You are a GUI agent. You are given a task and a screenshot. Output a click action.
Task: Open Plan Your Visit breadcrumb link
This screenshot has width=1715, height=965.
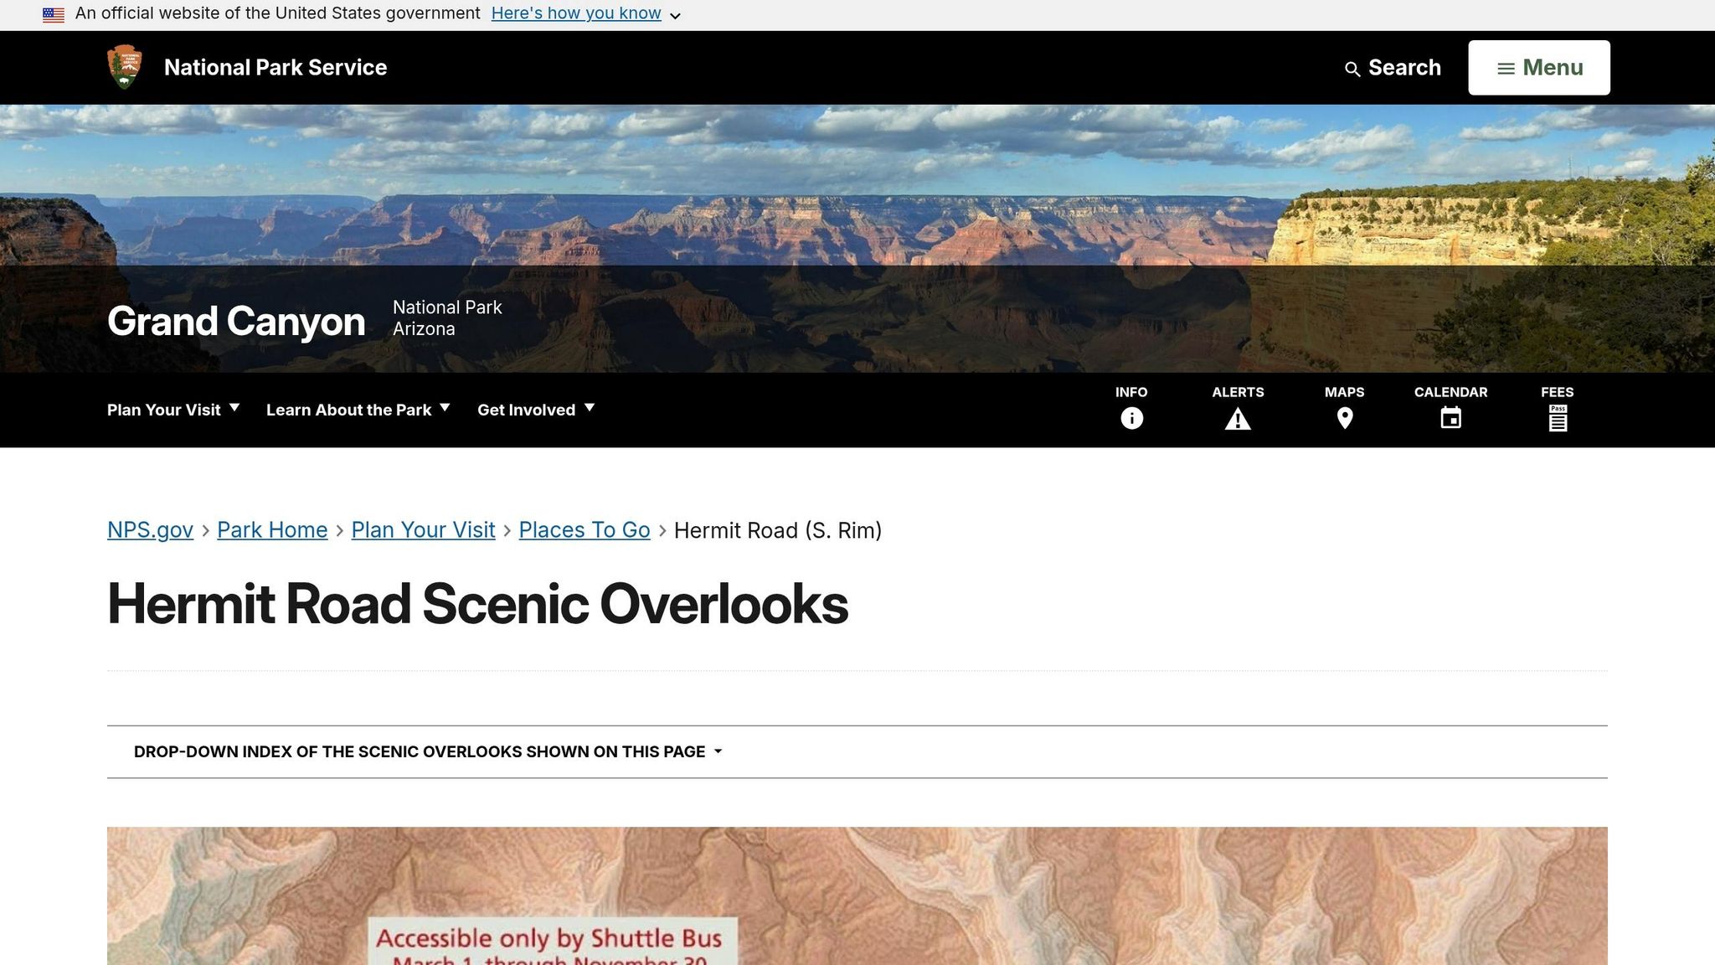click(423, 530)
